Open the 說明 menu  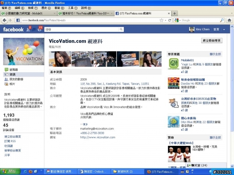86,8
